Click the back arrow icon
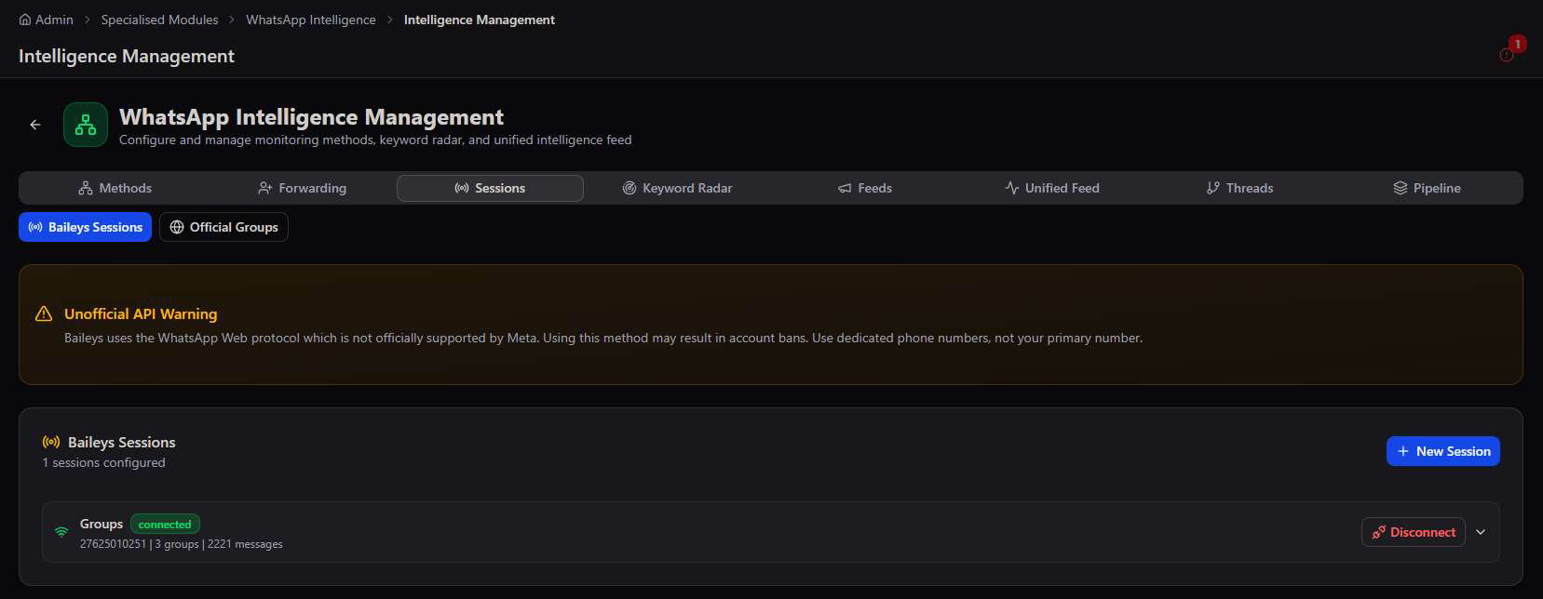The height and width of the screenshot is (599, 1543). click(x=35, y=125)
